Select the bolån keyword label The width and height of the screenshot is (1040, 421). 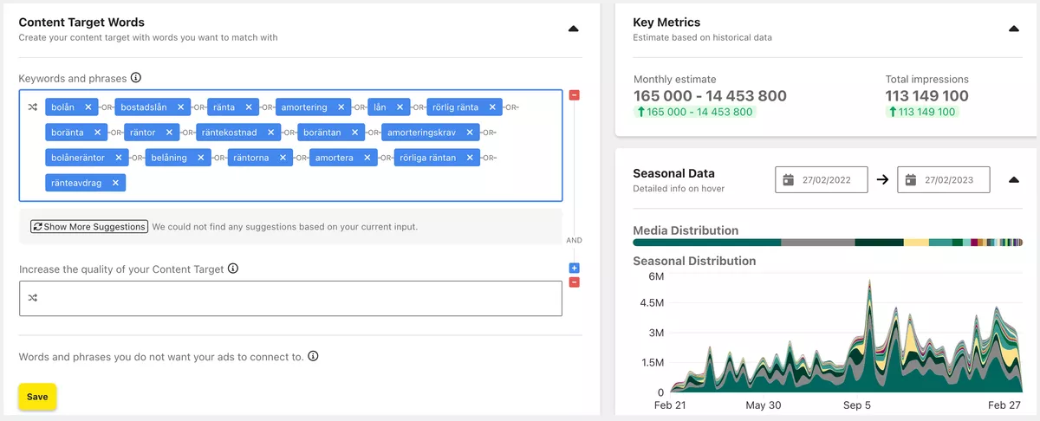63,107
